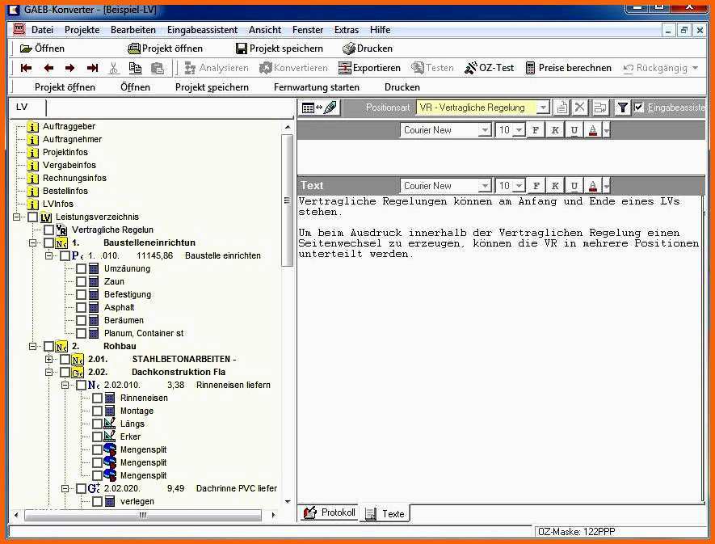Click Auftraggeber info icon

tap(32, 127)
